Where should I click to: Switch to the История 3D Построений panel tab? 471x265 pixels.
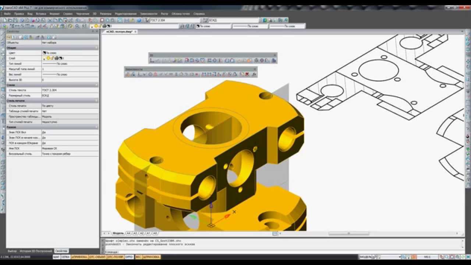35,251
